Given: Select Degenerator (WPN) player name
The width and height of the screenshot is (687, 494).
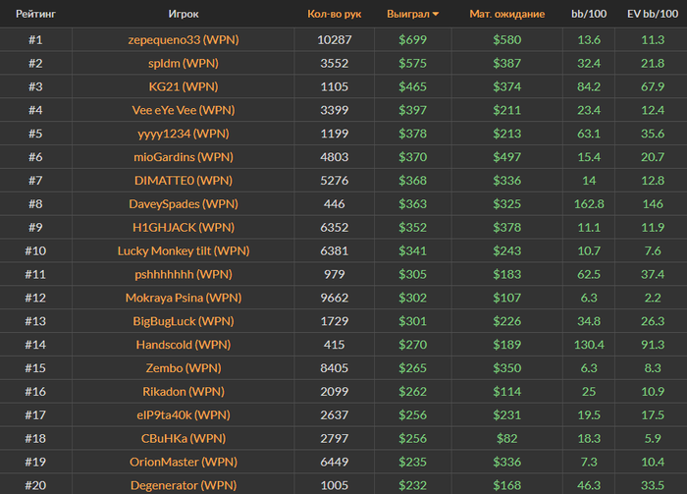Looking at the screenshot, I should (184, 485).
